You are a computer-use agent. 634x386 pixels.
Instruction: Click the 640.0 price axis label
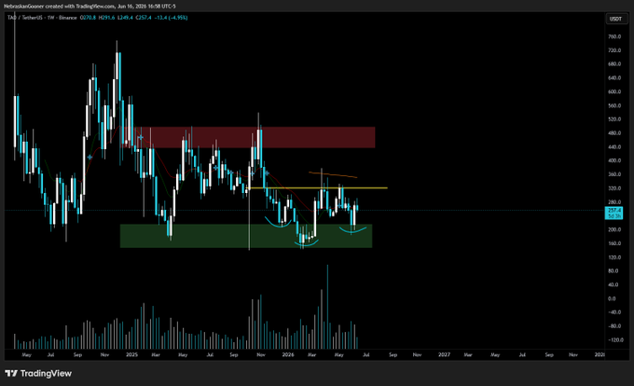614,78
